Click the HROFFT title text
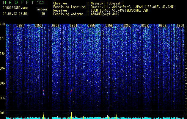 18,2
